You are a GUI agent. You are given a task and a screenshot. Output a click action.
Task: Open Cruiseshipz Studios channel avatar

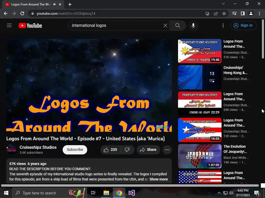11,150
